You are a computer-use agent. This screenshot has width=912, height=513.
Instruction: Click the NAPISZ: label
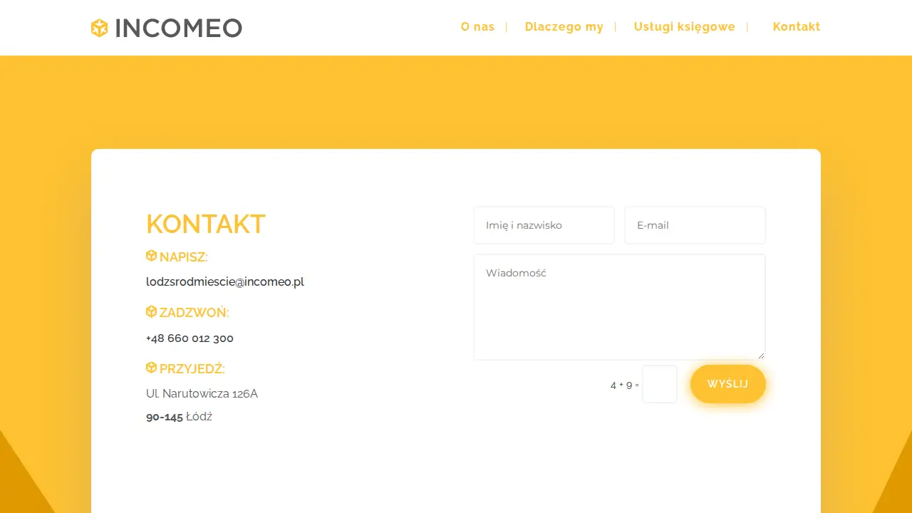(x=184, y=257)
